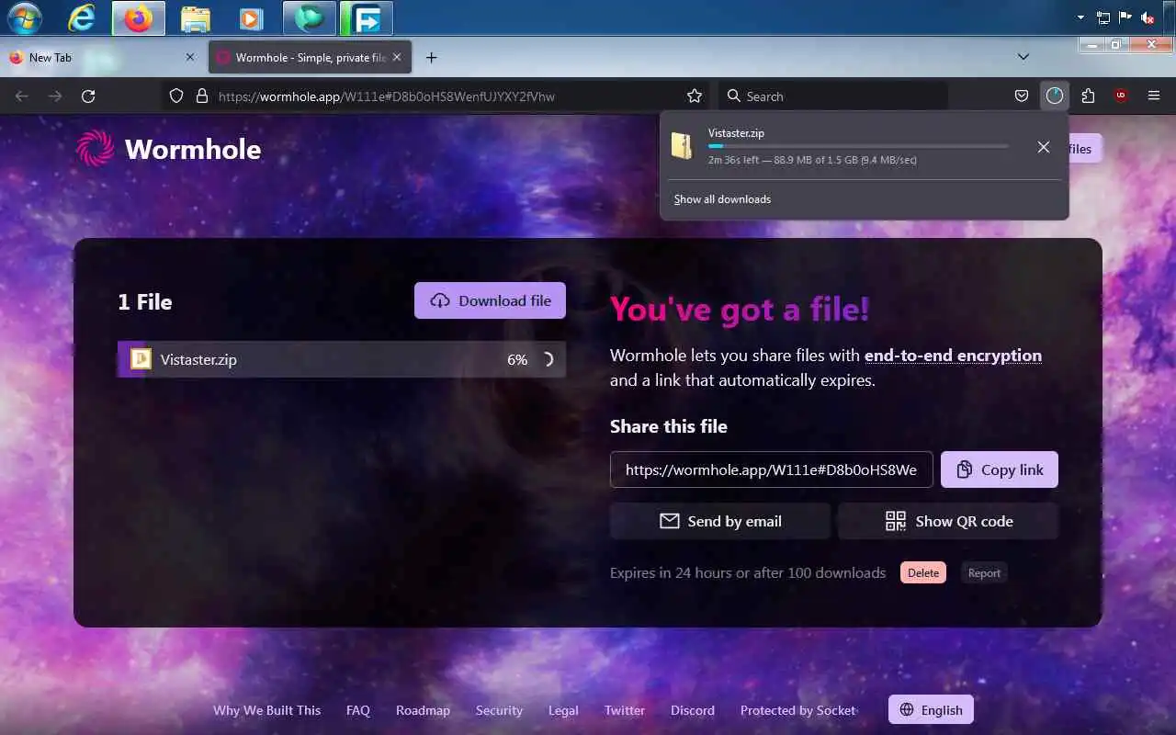Viewport: 1176px width, 735px height.
Task: Click Show QR code button
Action: (x=948, y=521)
